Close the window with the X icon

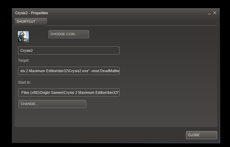215,13
